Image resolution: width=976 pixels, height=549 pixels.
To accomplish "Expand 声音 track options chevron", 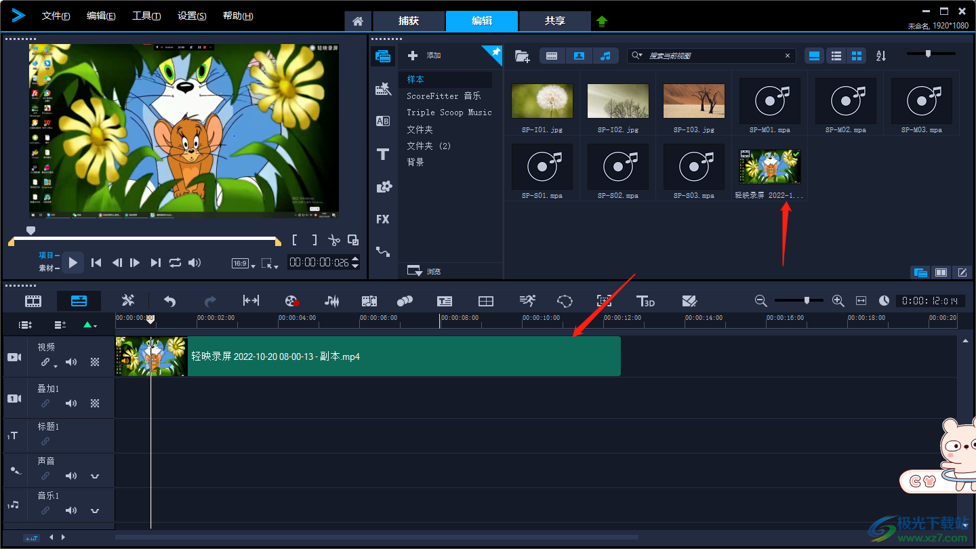I will pos(95,476).
